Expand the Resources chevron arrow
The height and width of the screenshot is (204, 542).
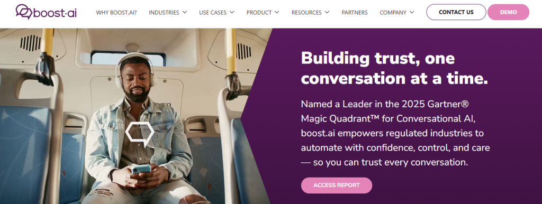[327, 12]
